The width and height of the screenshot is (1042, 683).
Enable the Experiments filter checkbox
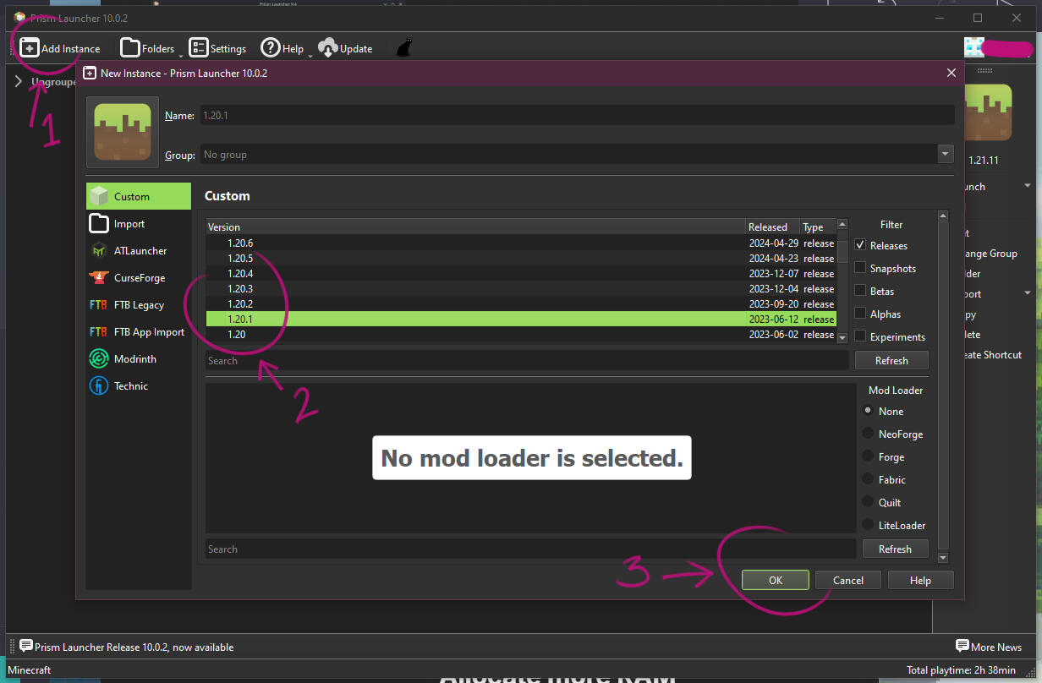860,336
